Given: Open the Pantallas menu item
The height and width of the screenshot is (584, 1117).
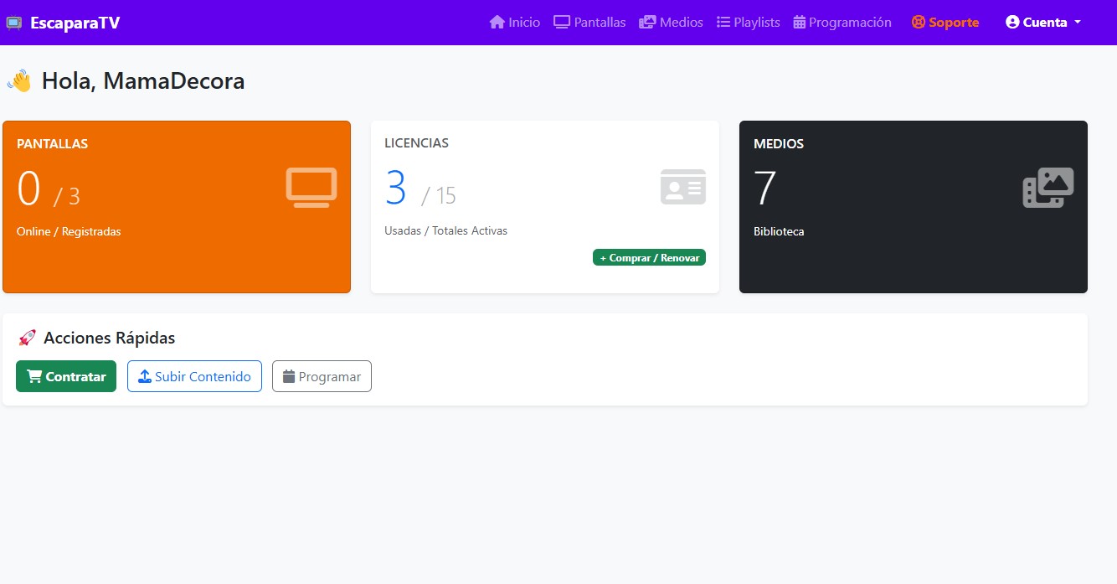Looking at the screenshot, I should (x=589, y=23).
